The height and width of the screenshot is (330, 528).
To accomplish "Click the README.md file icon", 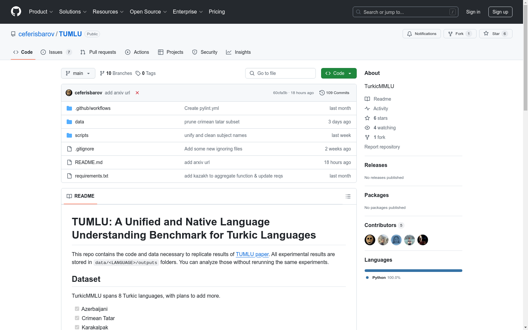I will point(69,162).
